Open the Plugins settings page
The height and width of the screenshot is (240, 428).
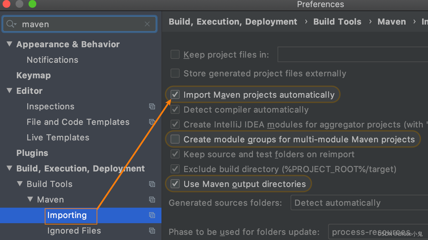pos(32,153)
